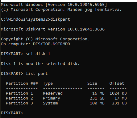
Task: Click the Partition 3 row label
Action: (19, 103)
